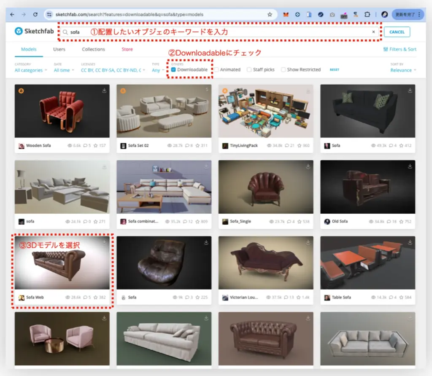Image resolution: width=432 pixels, height=376 pixels.
Task: Click the browser reload icon
Action: pyautogui.click(x=35, y=14)
